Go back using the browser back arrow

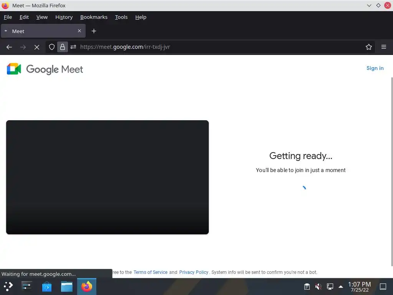(9, 47)
